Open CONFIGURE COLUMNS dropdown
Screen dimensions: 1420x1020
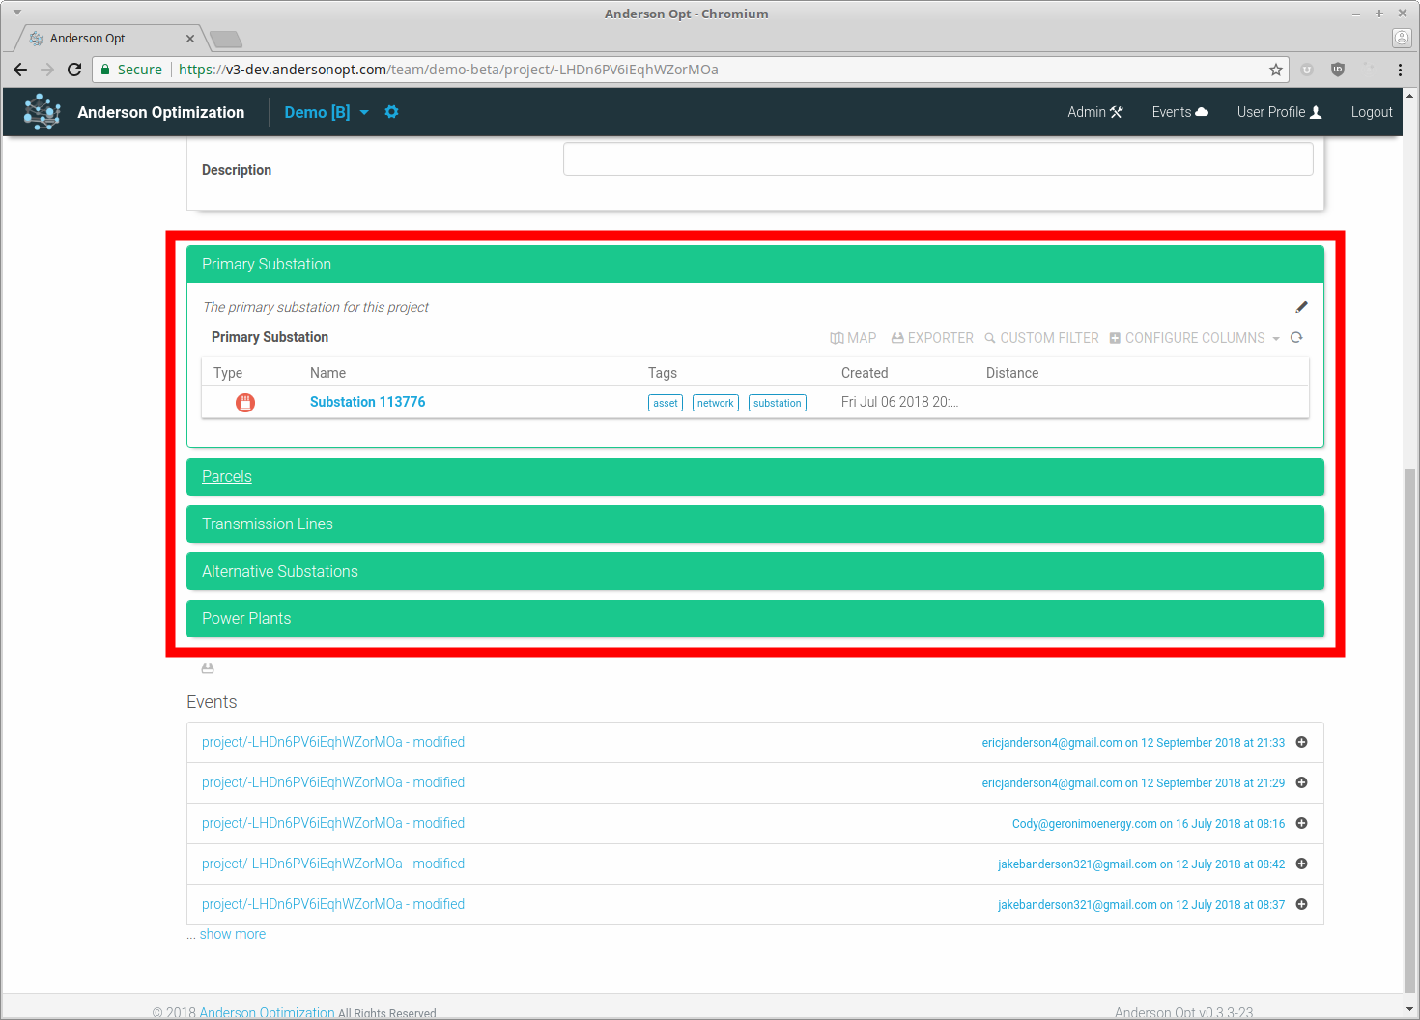coord(1194,338)
